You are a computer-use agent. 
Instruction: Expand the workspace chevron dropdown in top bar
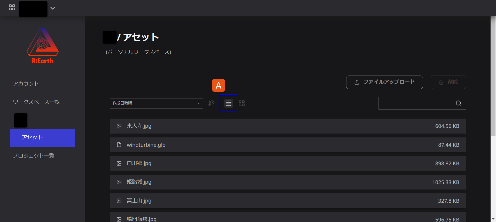53,8
